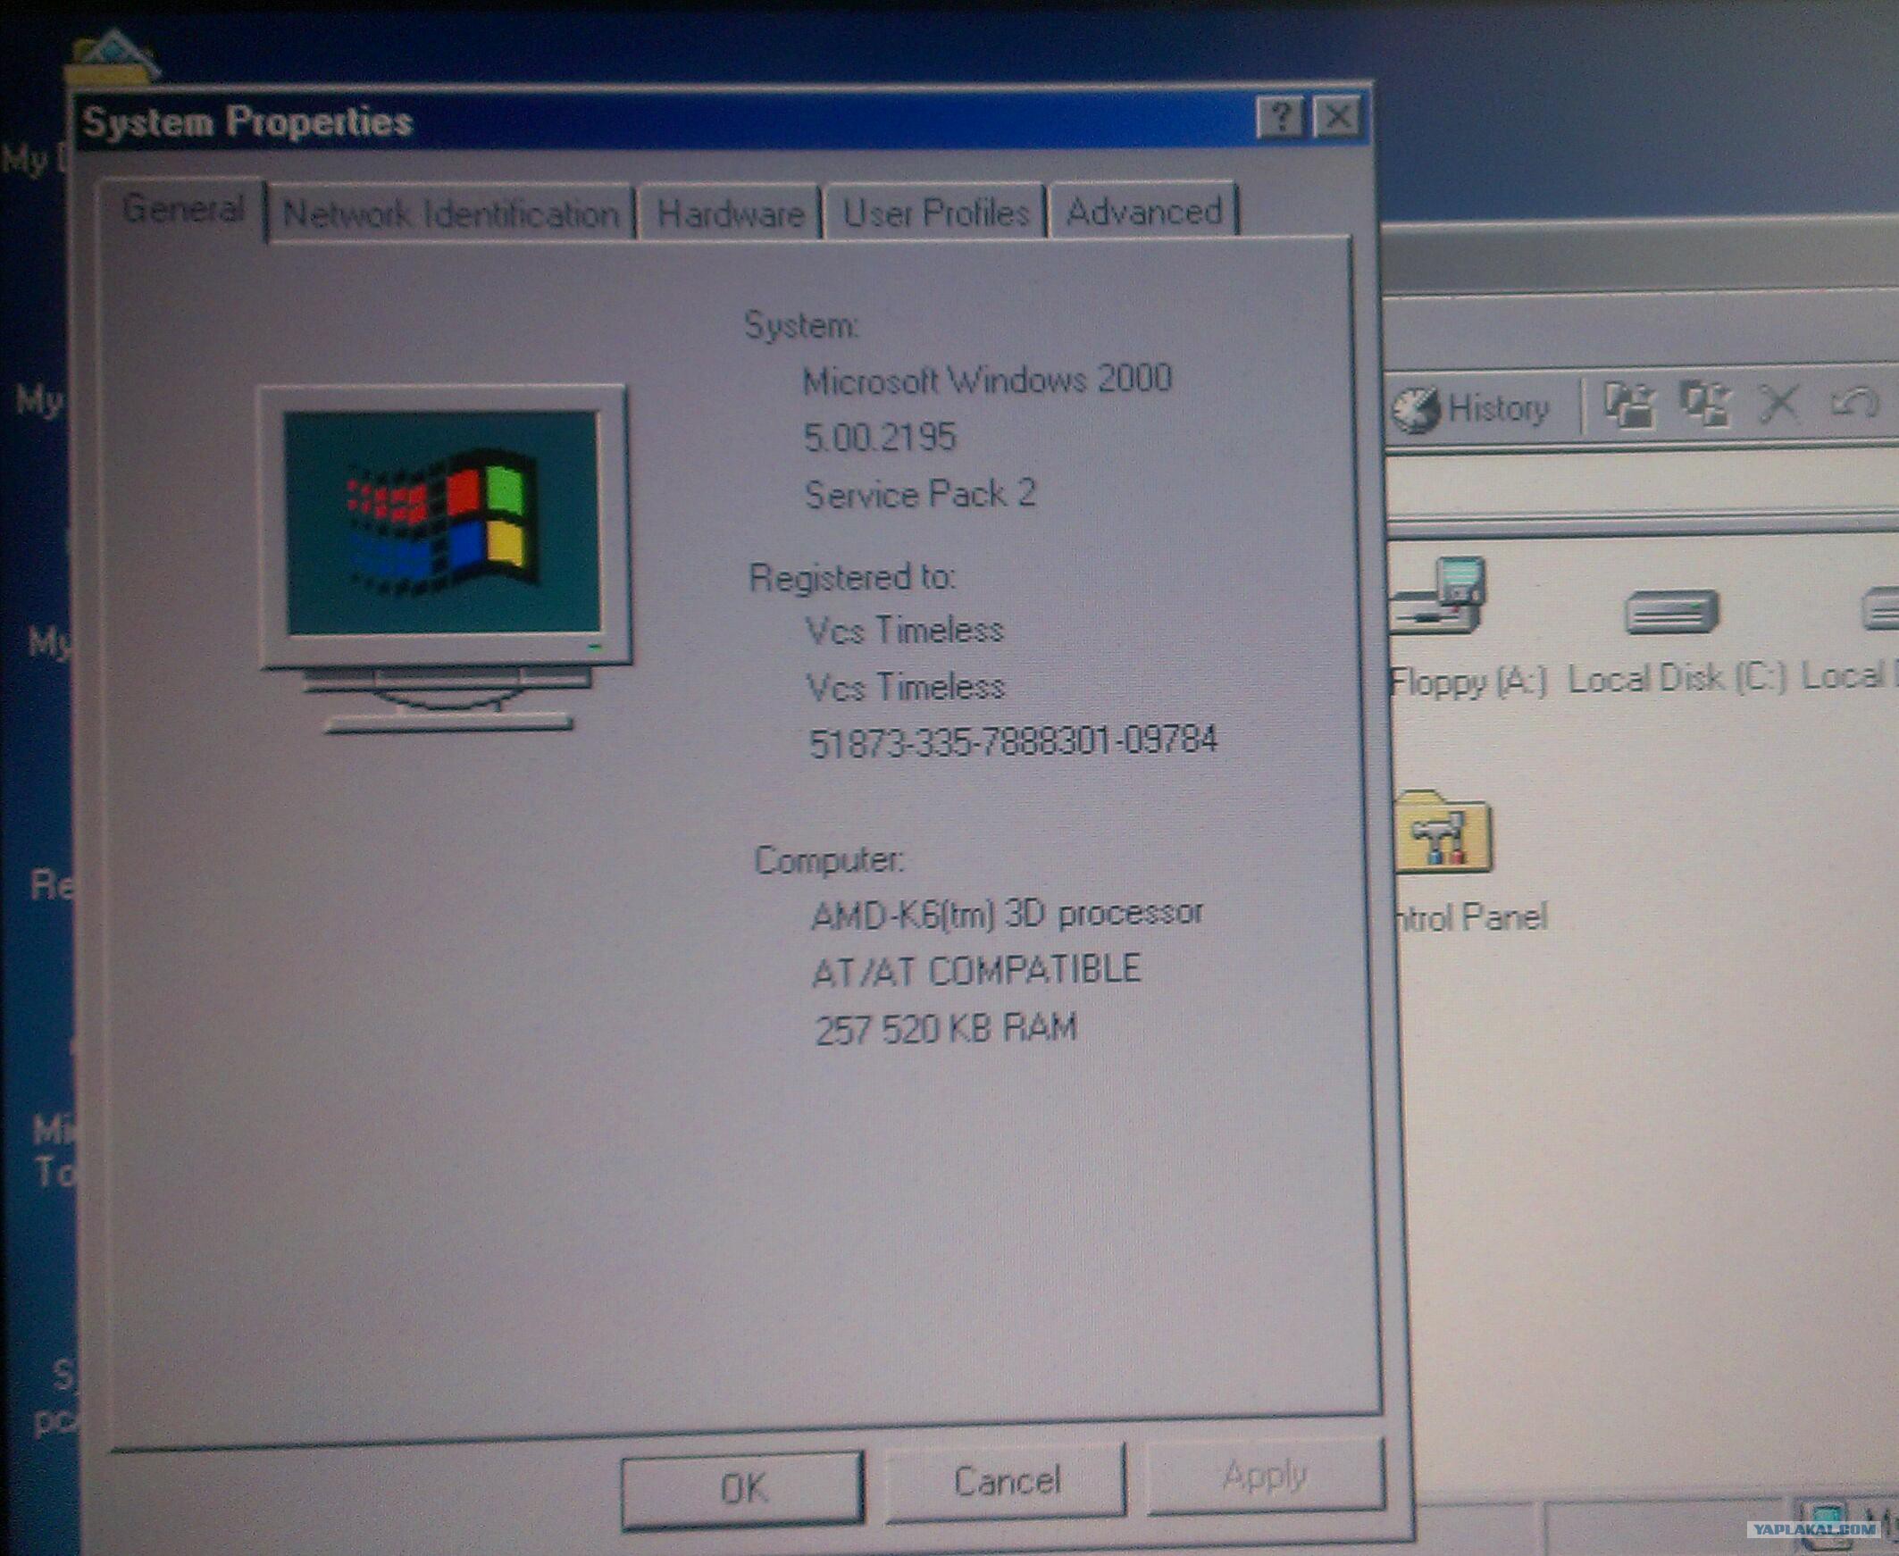The width and height of the screenshot is (1899, 1556).
Task: Click the "Microsoft Windows 2000" text
Action: pos(987,380)
